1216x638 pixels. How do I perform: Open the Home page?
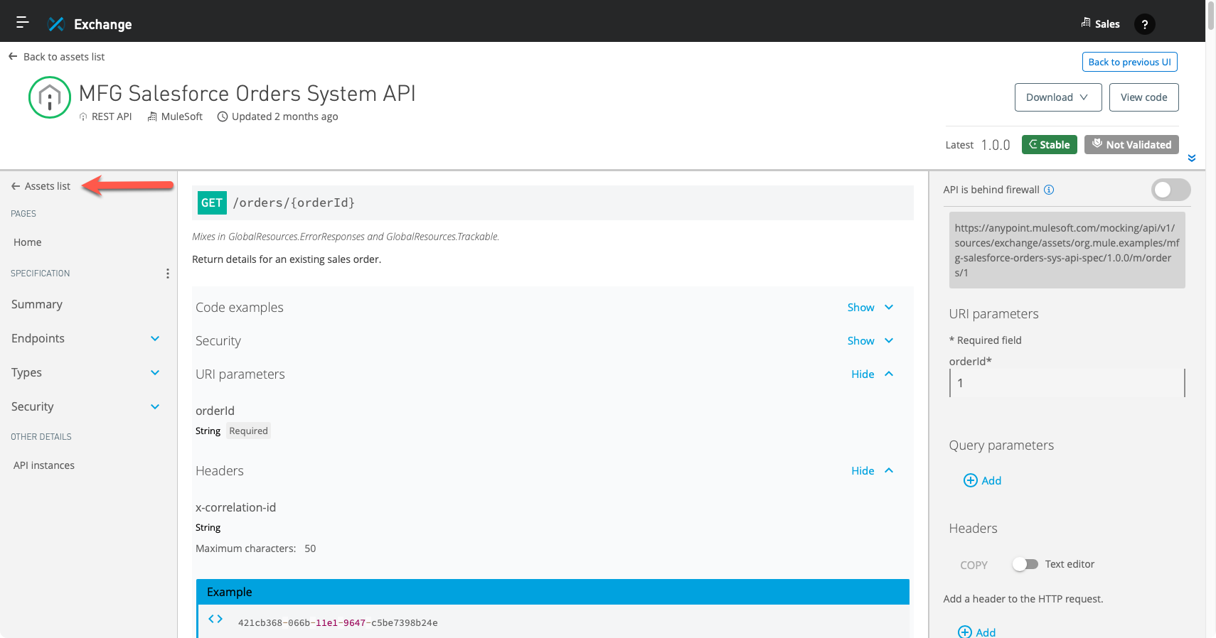pos(28,242)
